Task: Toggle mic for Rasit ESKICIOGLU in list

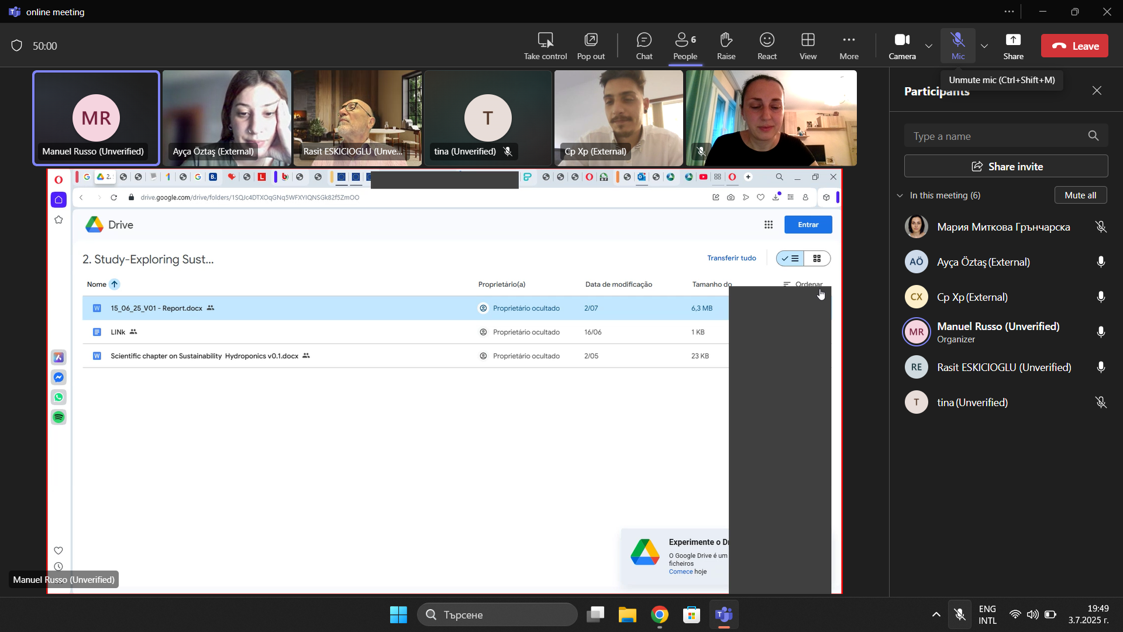Action: coord(1100,367)
